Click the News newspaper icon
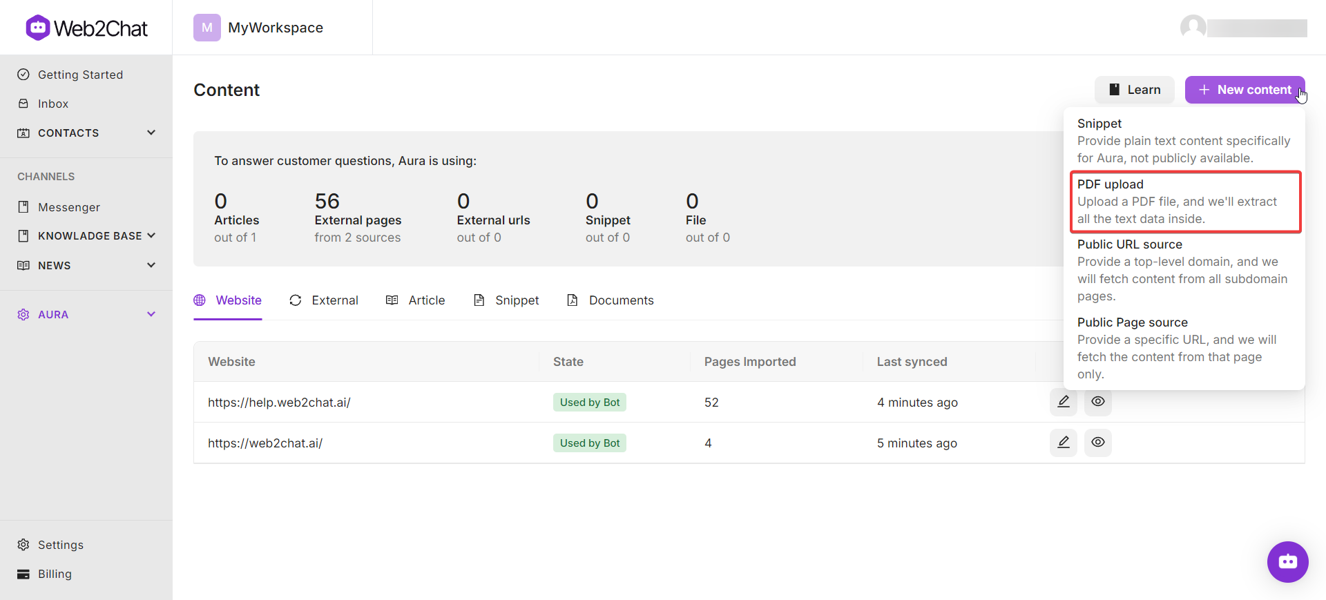The width and height of the screenshot is (1326, 600). pyautogui.click(x=23, y=265)
